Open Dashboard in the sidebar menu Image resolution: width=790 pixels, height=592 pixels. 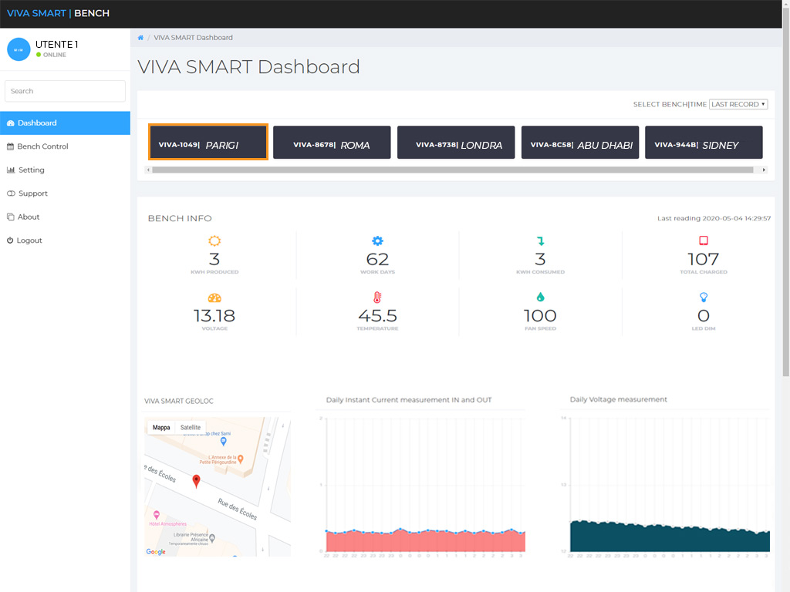point(65,123)
